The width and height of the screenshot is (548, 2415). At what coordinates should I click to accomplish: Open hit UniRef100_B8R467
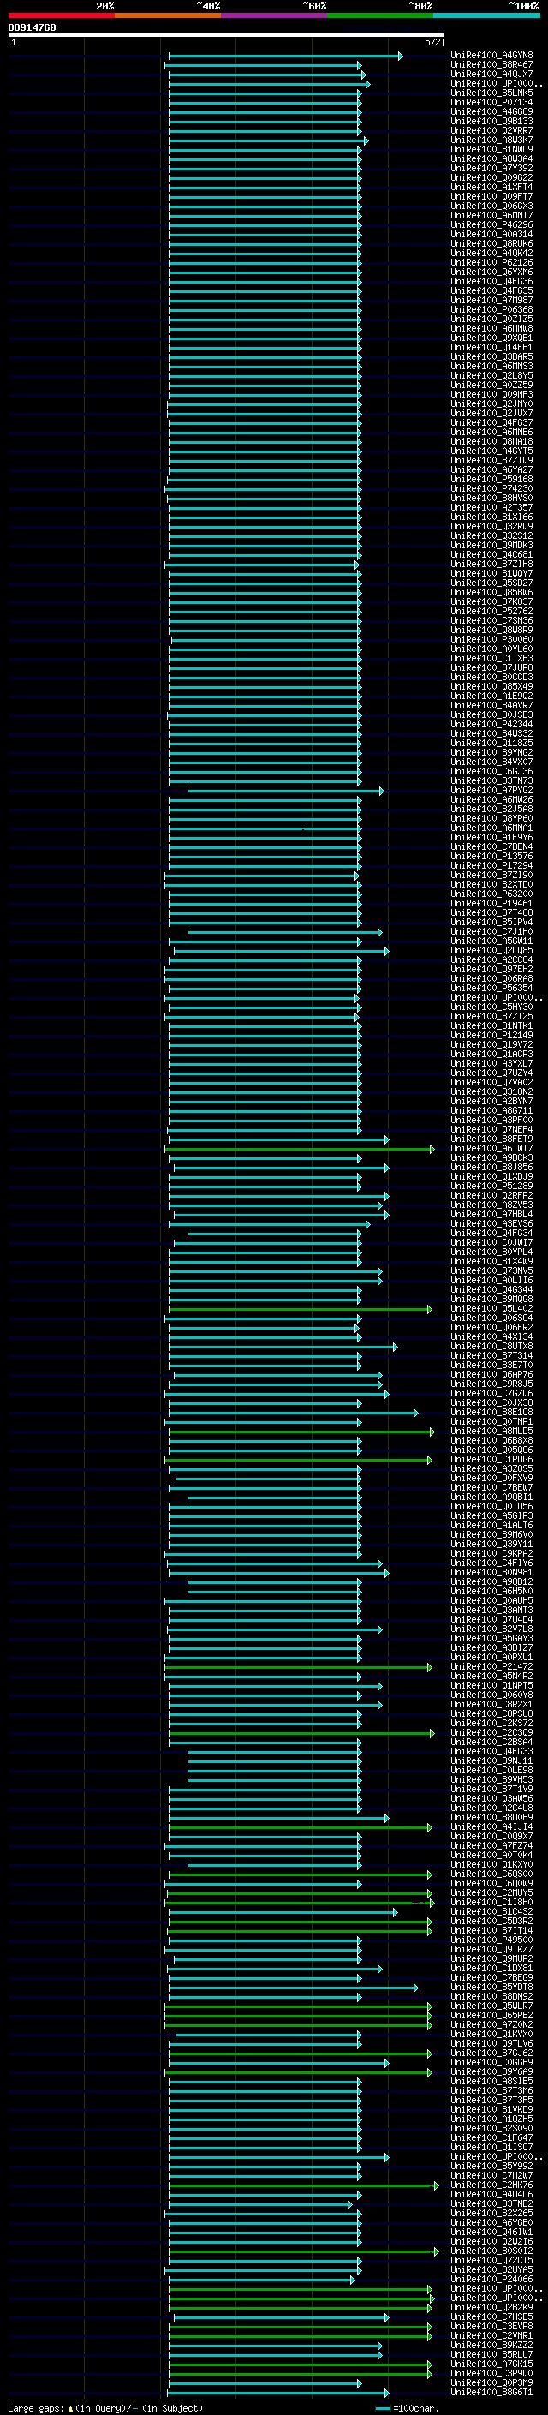[491, 65]
